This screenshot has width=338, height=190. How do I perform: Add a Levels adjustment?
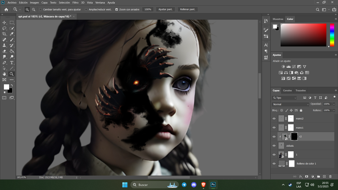pos(288,67)
